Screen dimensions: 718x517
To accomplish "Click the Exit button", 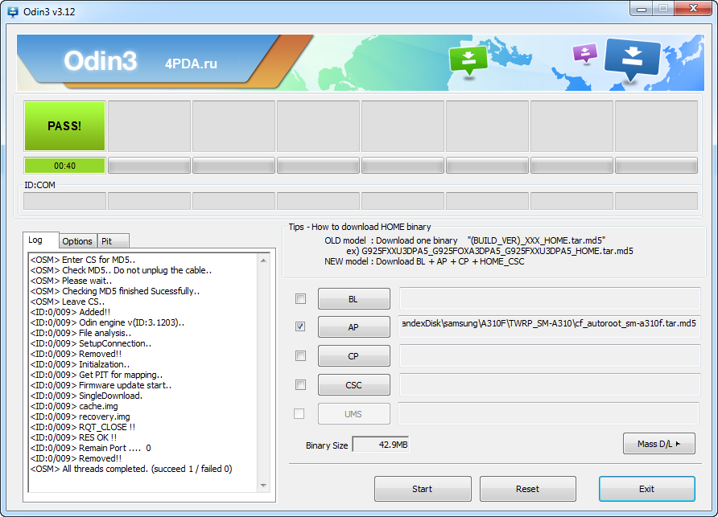I will coord(646,489).
